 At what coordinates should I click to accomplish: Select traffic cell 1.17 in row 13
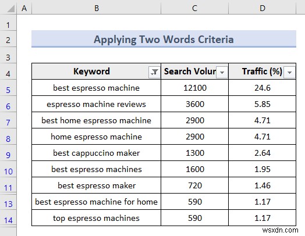pos(262,202)
